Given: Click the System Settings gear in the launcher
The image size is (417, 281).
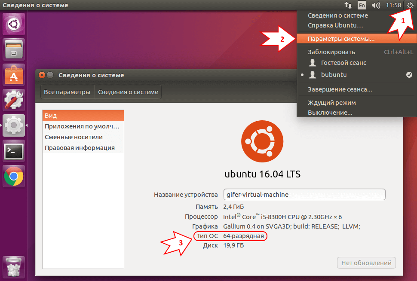Looking at the screenshot, I should click(x=13, y=125).
